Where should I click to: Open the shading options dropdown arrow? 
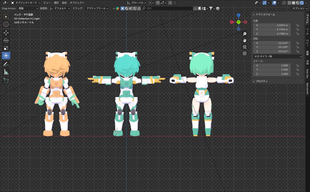306,3
